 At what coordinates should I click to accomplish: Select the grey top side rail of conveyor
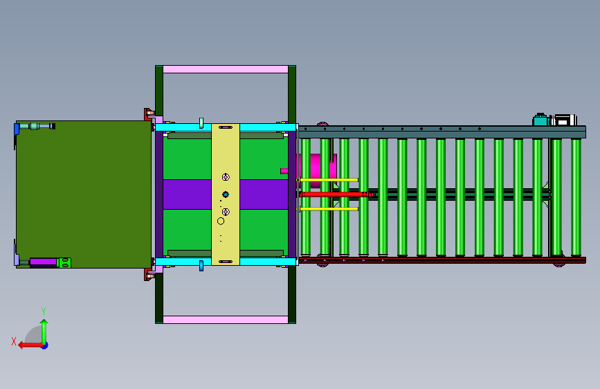point(442,132)
